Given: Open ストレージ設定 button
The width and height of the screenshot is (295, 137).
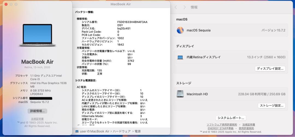Looking at the screenshot, I should 272,105.
